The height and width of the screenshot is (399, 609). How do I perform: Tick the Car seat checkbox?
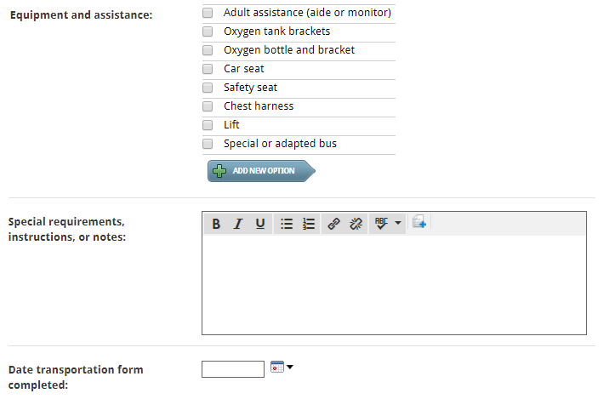tap(208, 69)
